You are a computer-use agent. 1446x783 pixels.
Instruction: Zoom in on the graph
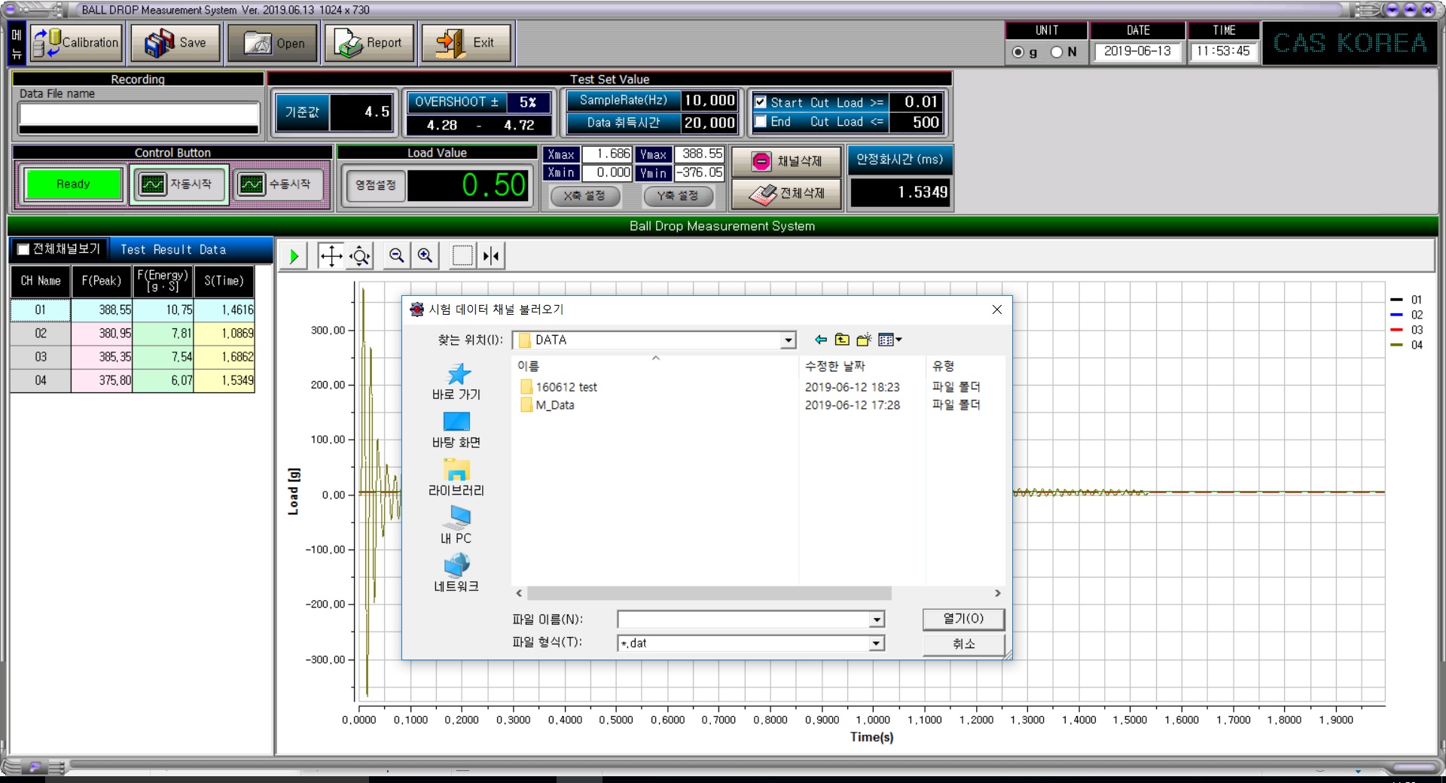(x=426, y=256)
